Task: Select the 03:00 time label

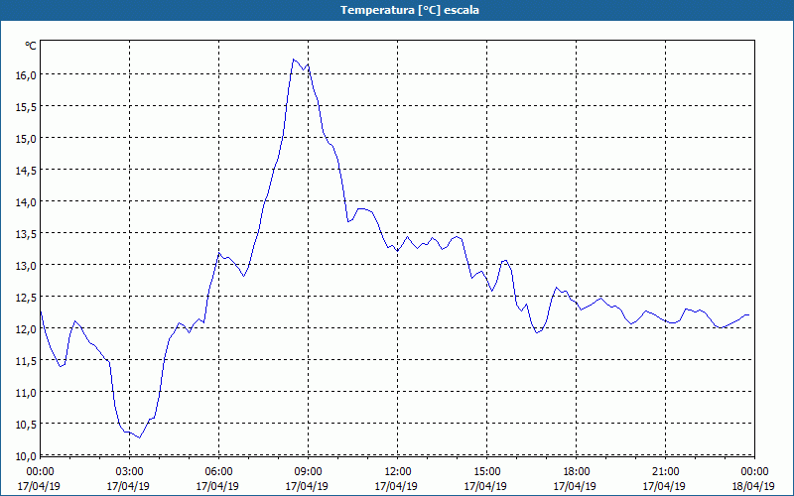Action: pyautogui.click(x=130, y=472)
